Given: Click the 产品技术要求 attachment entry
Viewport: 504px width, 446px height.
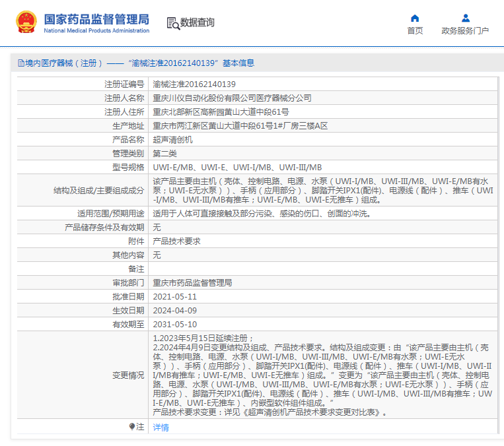Looking at the screenshot, I should click(x=176, y=241).
